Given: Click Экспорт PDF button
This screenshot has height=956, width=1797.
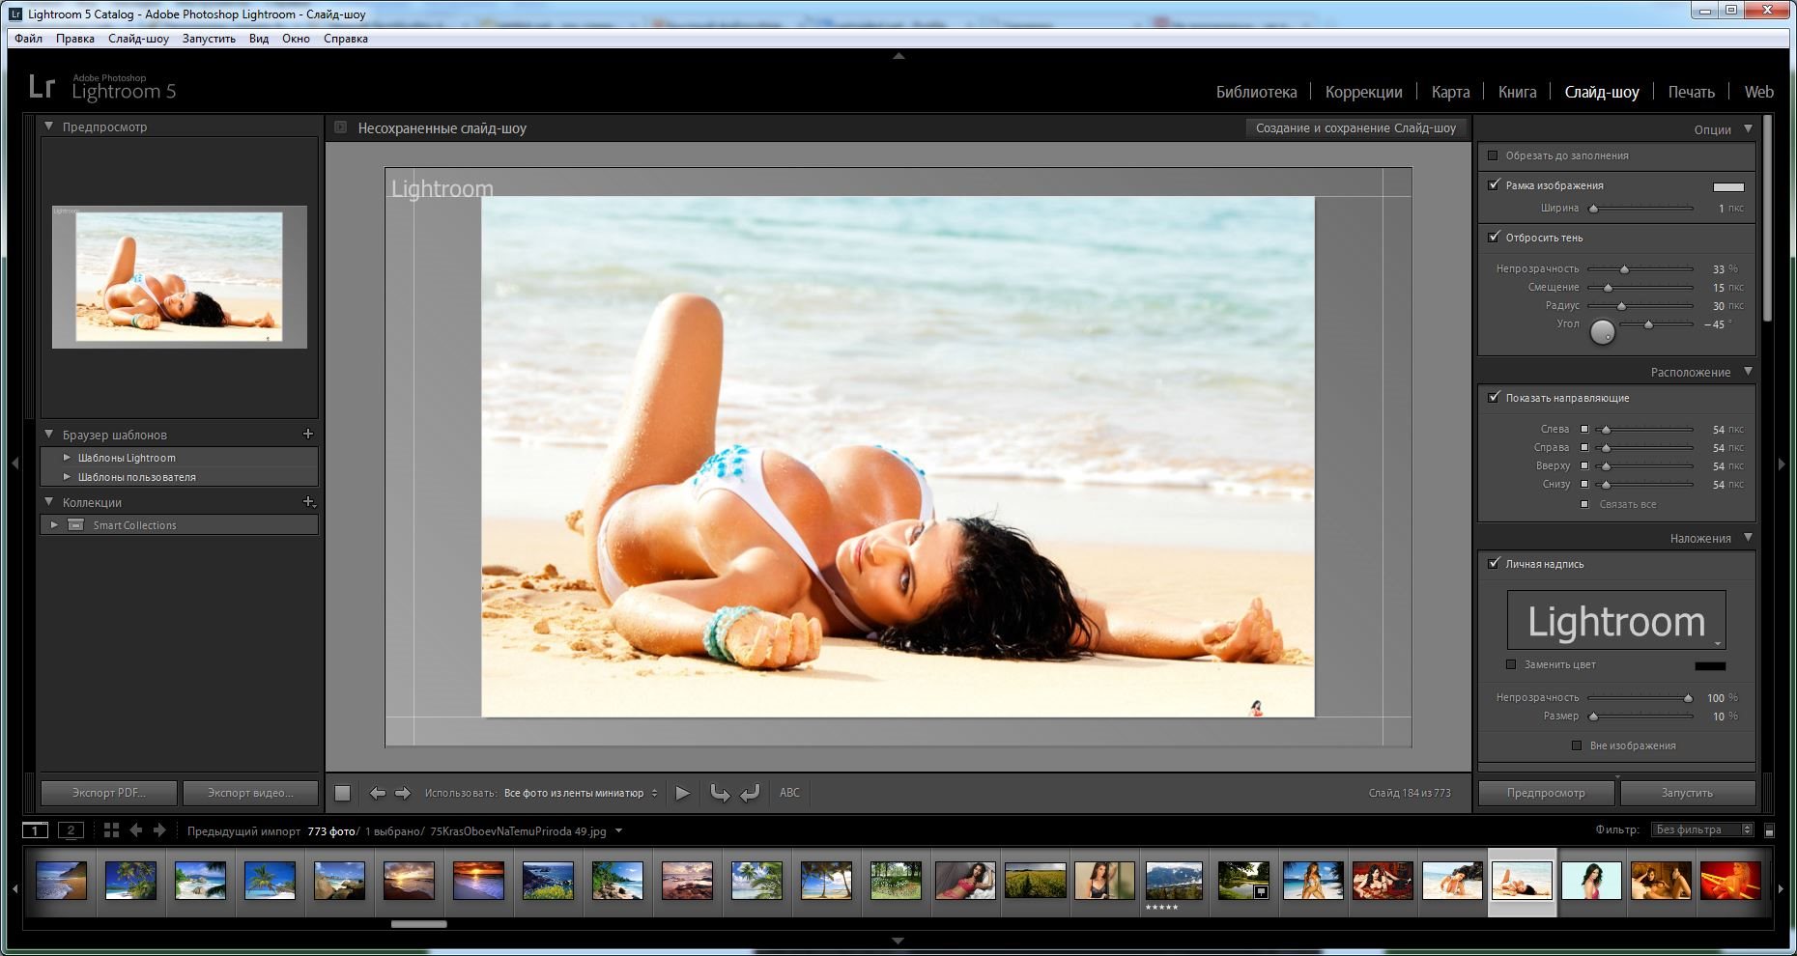Looking at the screenshot, I should pos(108,793).
